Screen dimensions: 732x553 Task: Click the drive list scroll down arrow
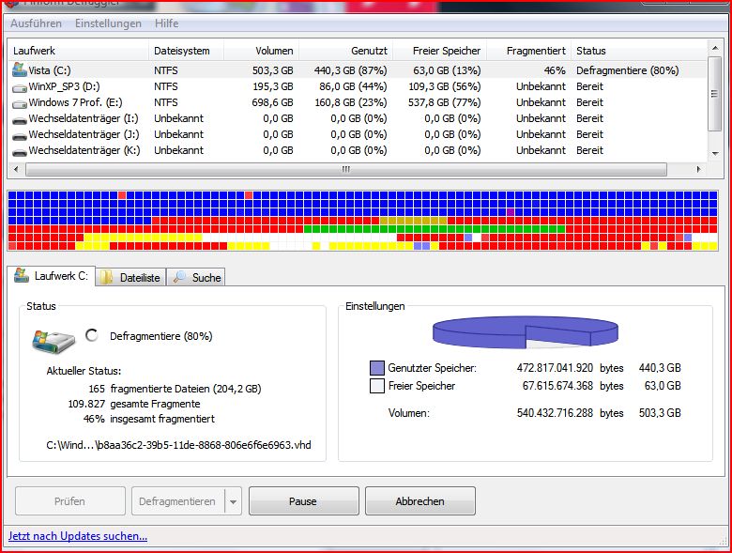tap(715, 154)
